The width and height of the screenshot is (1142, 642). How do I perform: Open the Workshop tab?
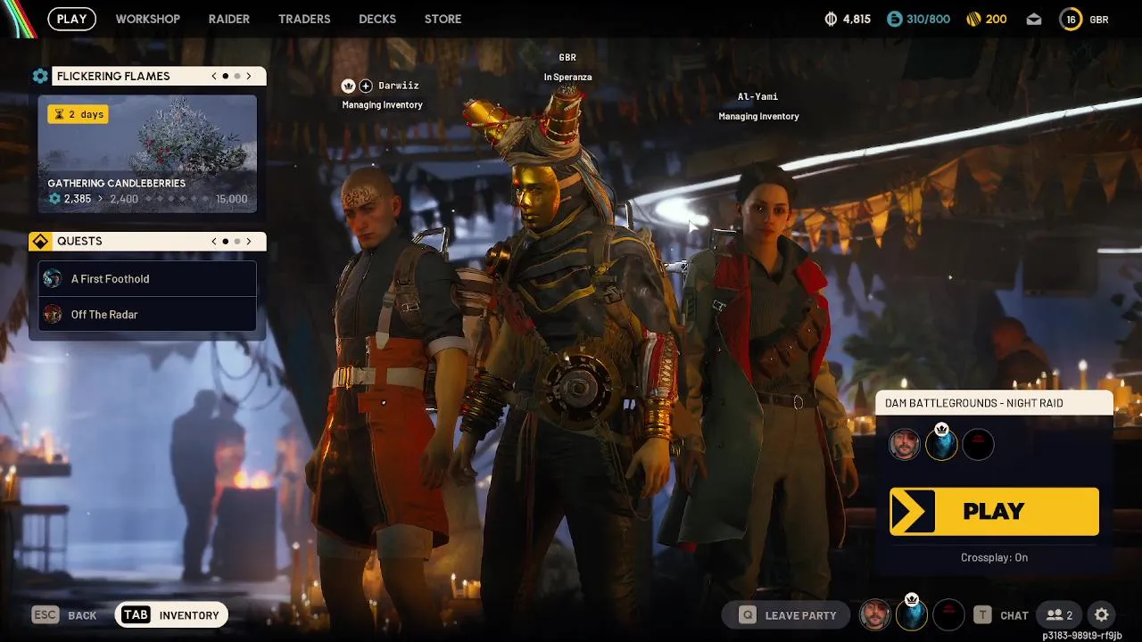(x=147, y=19)
